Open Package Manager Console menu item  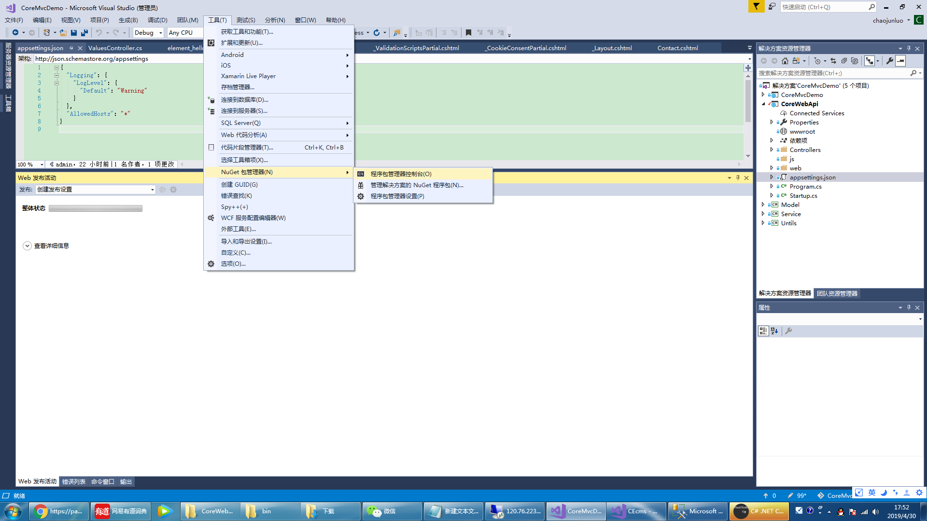point(401,174)
